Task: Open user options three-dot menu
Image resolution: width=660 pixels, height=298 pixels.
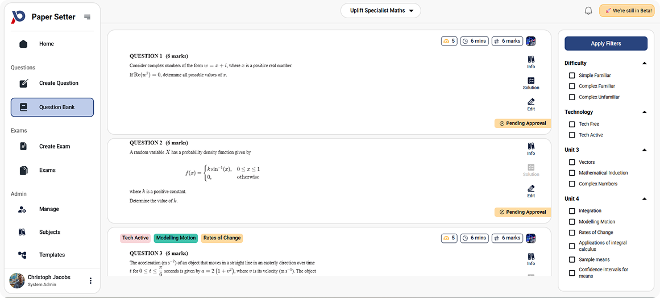Action: point(90,280)
